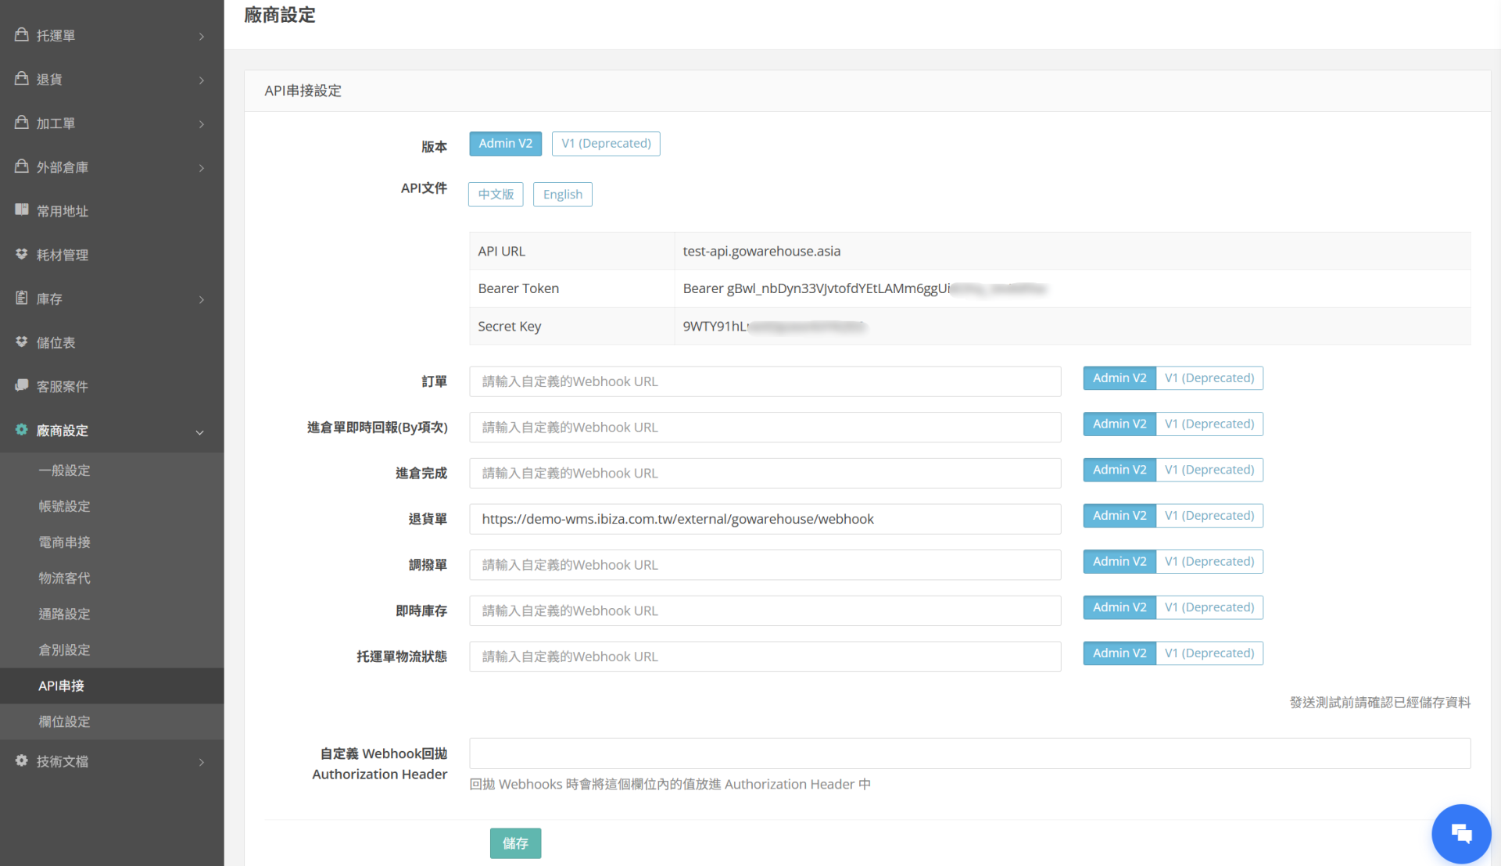
Task: Click the 即時庫存 Webhook URL field
Action: click(765, 610)
